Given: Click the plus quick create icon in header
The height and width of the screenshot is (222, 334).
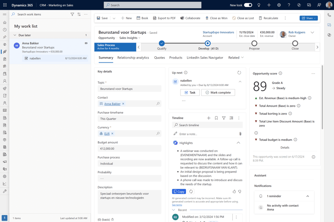Looking at the screenshot, I should coord(269,5).
